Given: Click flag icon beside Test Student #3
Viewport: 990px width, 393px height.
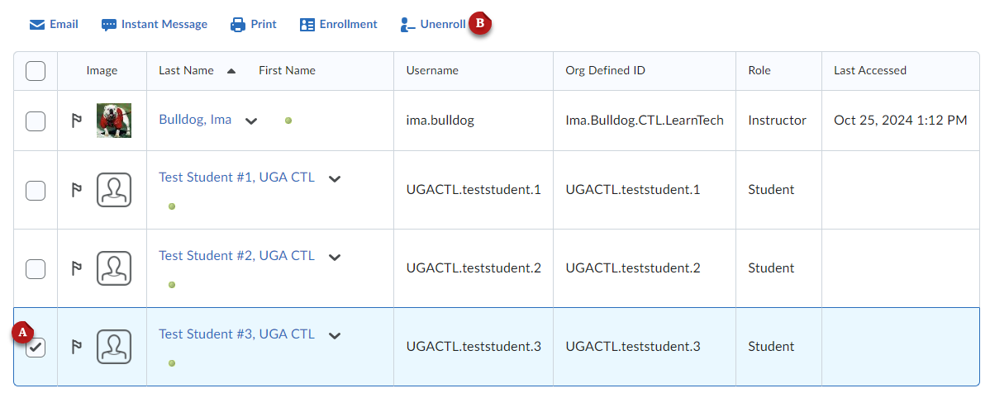Looking at the screenshot, I should click(x=77, y=347).
